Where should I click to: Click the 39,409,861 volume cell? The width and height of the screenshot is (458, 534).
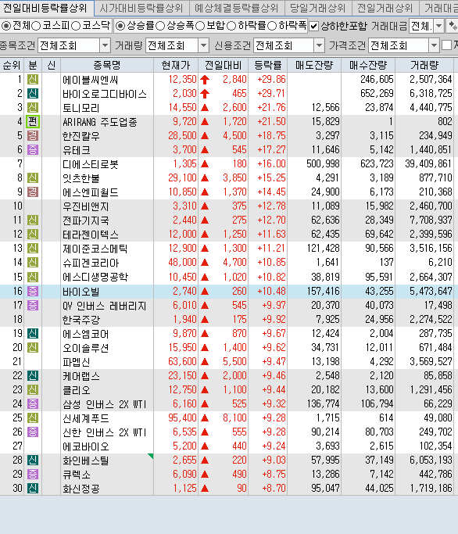point(428,164)
